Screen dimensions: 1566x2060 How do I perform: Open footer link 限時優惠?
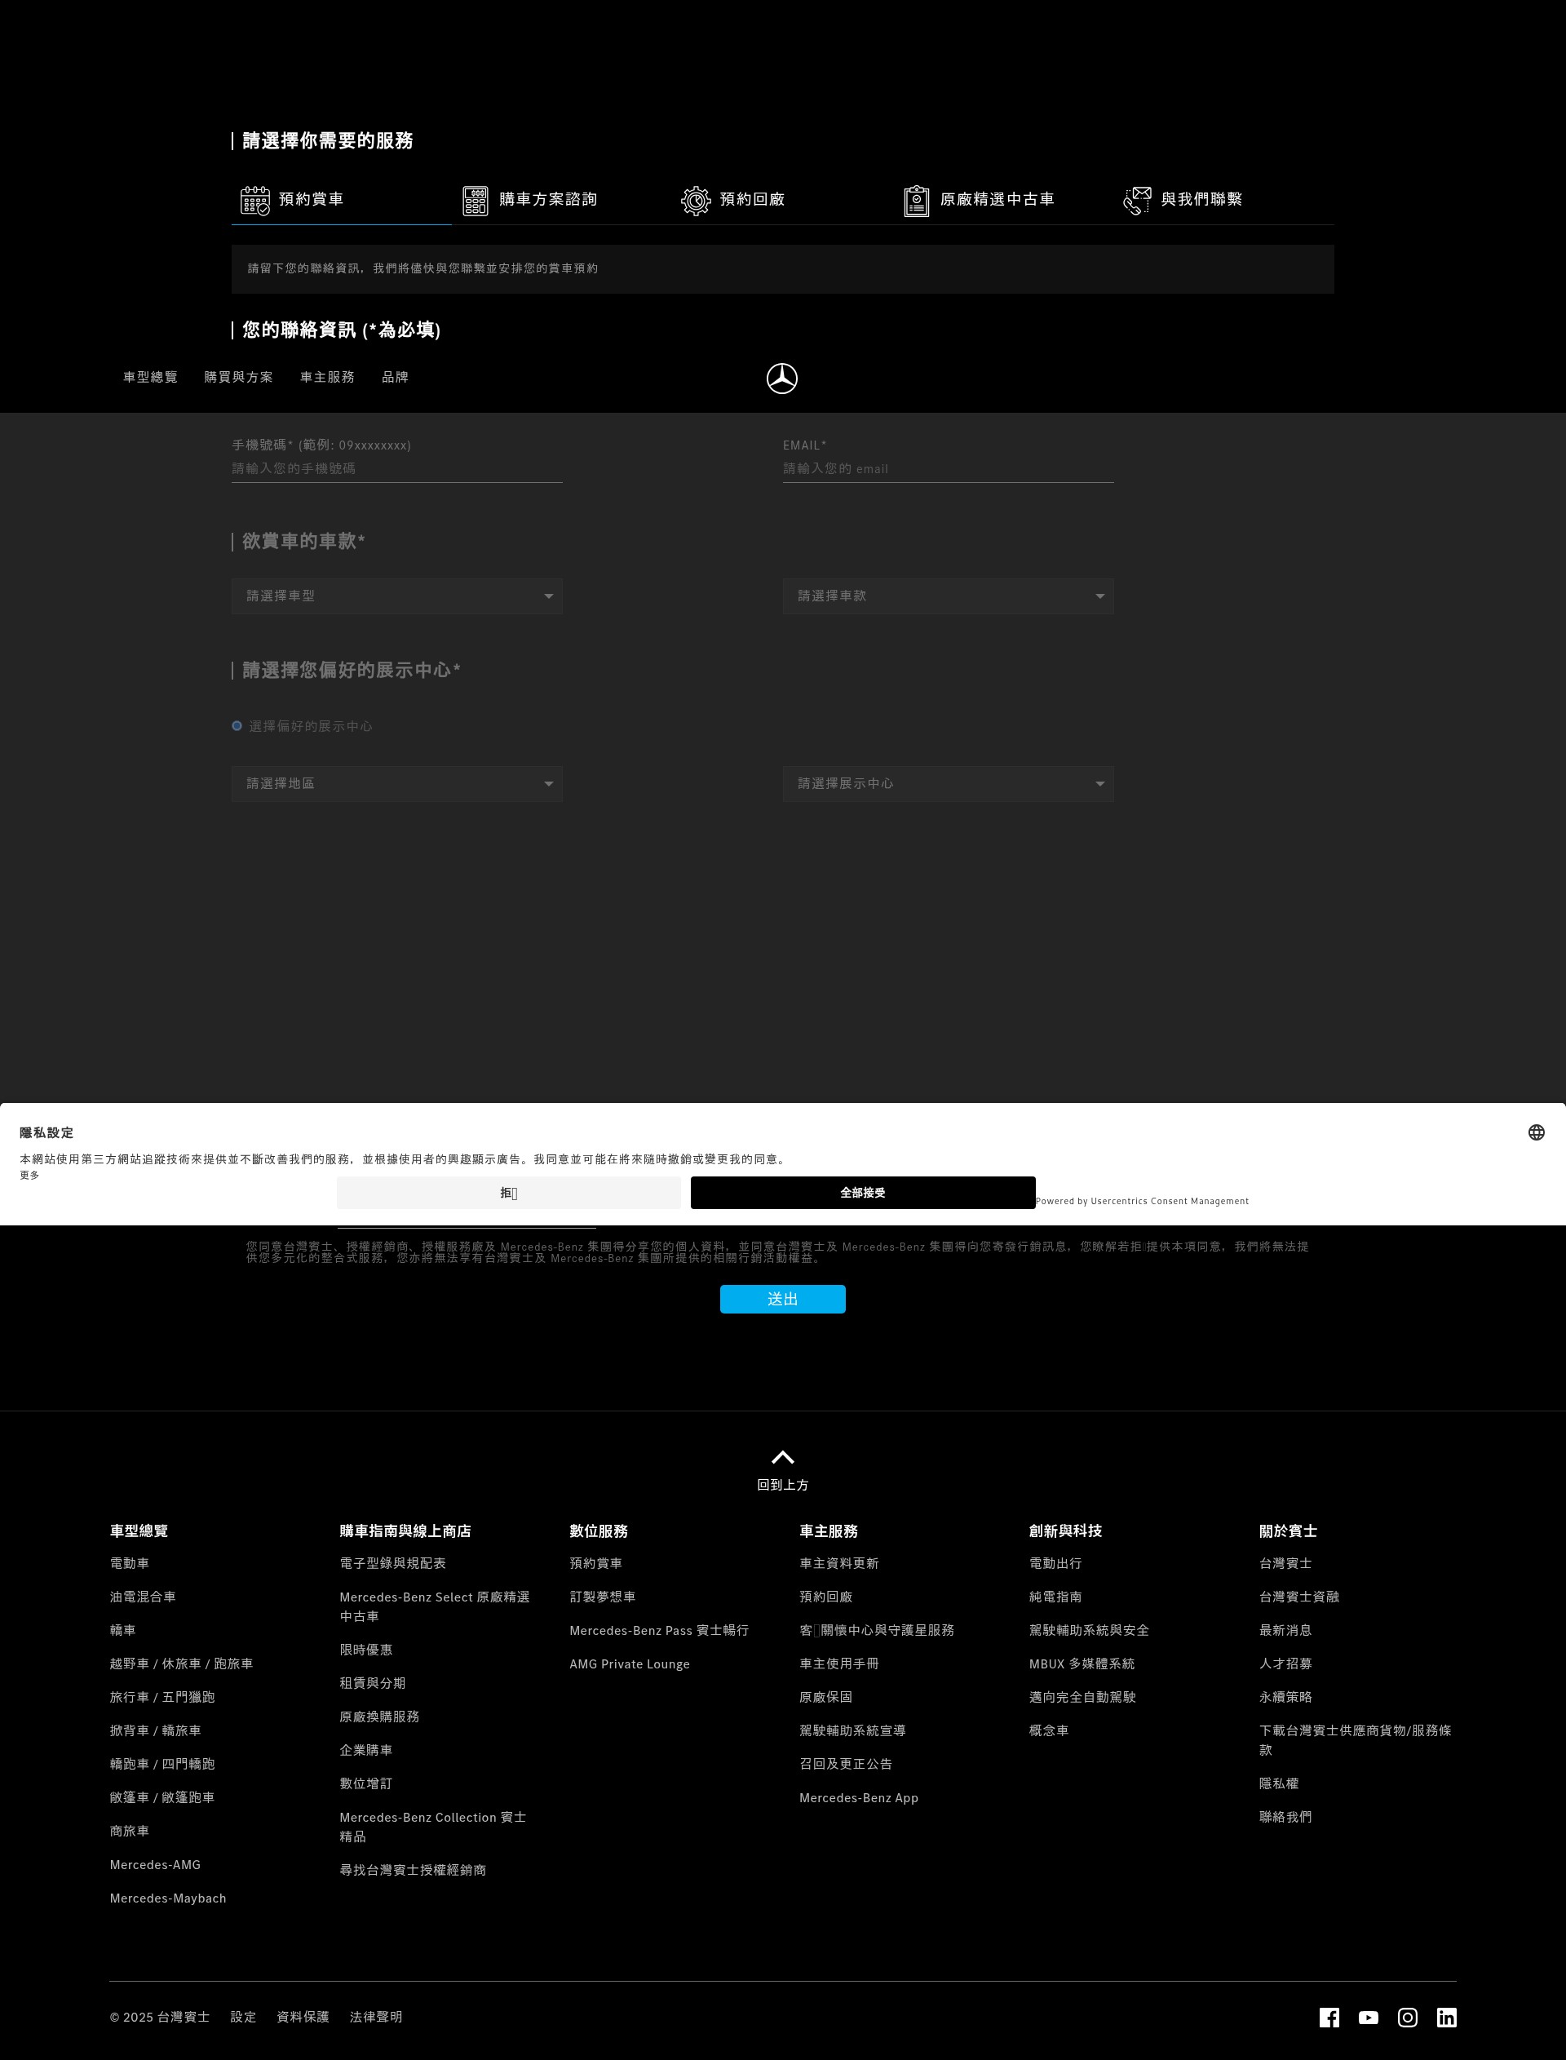(365, 1650)
